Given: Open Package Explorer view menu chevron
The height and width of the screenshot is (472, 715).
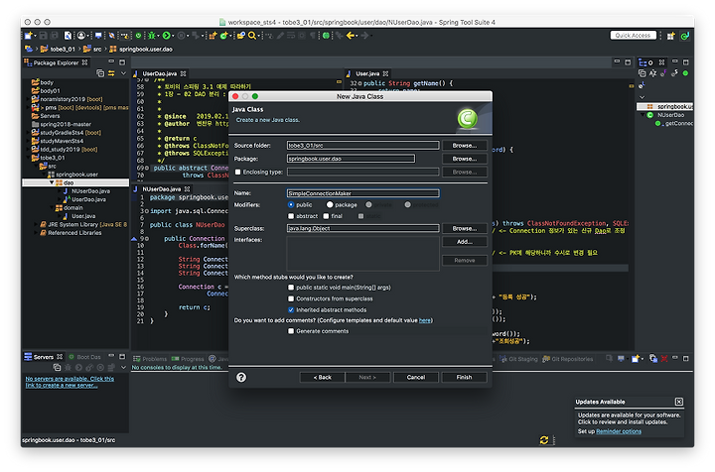Looking at the screenshot, I should [x=123, y=72].
